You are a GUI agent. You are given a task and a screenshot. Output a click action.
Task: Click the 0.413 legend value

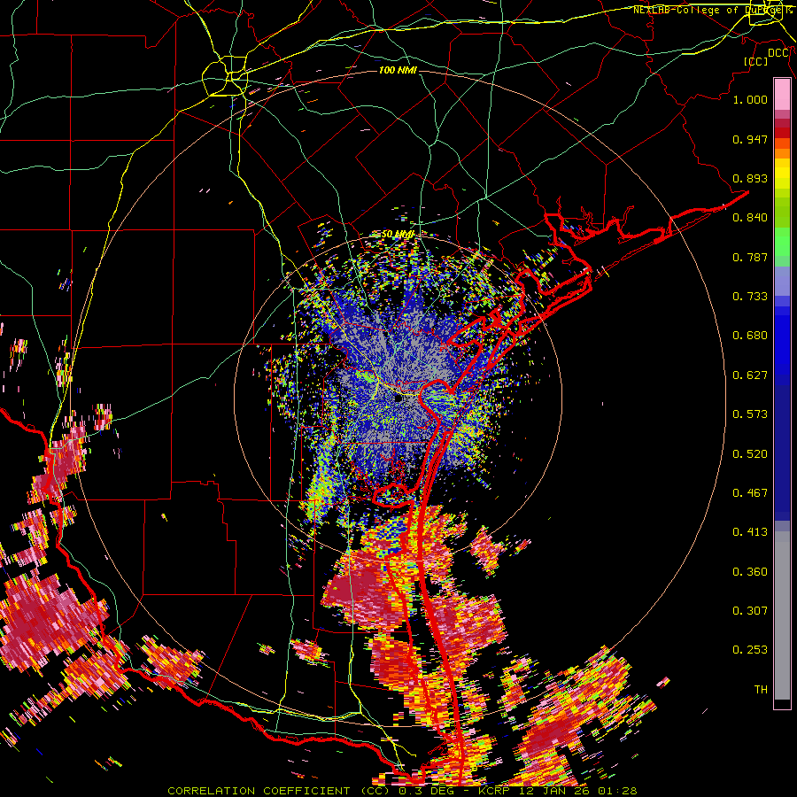click(750, 532)
